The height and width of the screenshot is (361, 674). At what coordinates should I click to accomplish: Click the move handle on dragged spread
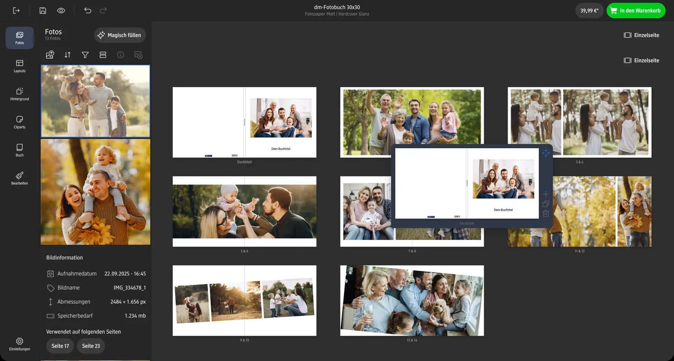coord(546,153)
